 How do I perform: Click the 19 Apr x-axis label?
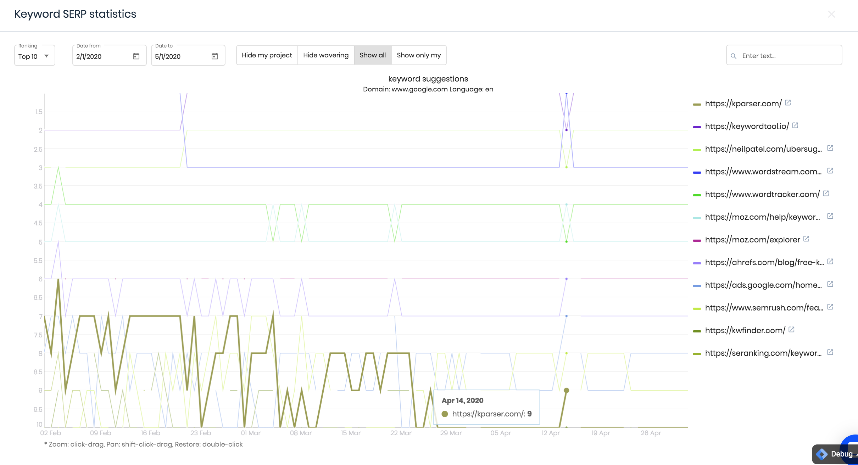click(x=601, y=433)
